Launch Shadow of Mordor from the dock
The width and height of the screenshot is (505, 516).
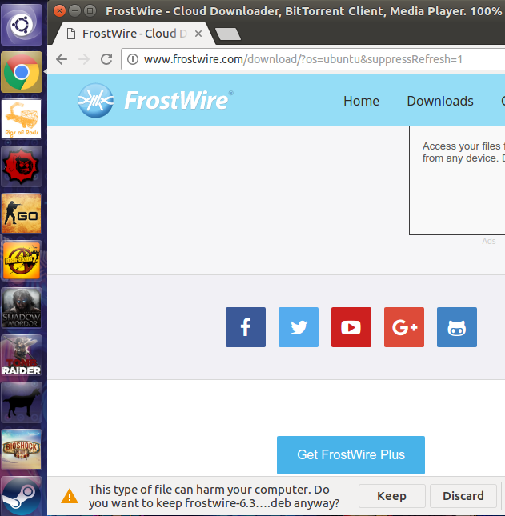tap(22, 308)
